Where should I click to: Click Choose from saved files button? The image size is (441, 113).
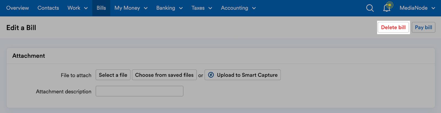[164, 75]
